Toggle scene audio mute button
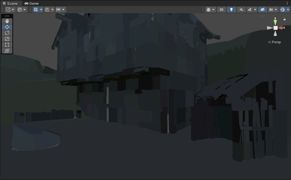Image resolution: width=291 pixels, height=180 pixels. click(x=241, y=10)
